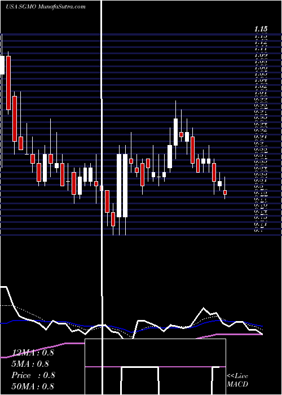The height and width of the screenshot is (395, 282).
Task: Click the Price : 0.8 readout
Action: click(33, 375)
